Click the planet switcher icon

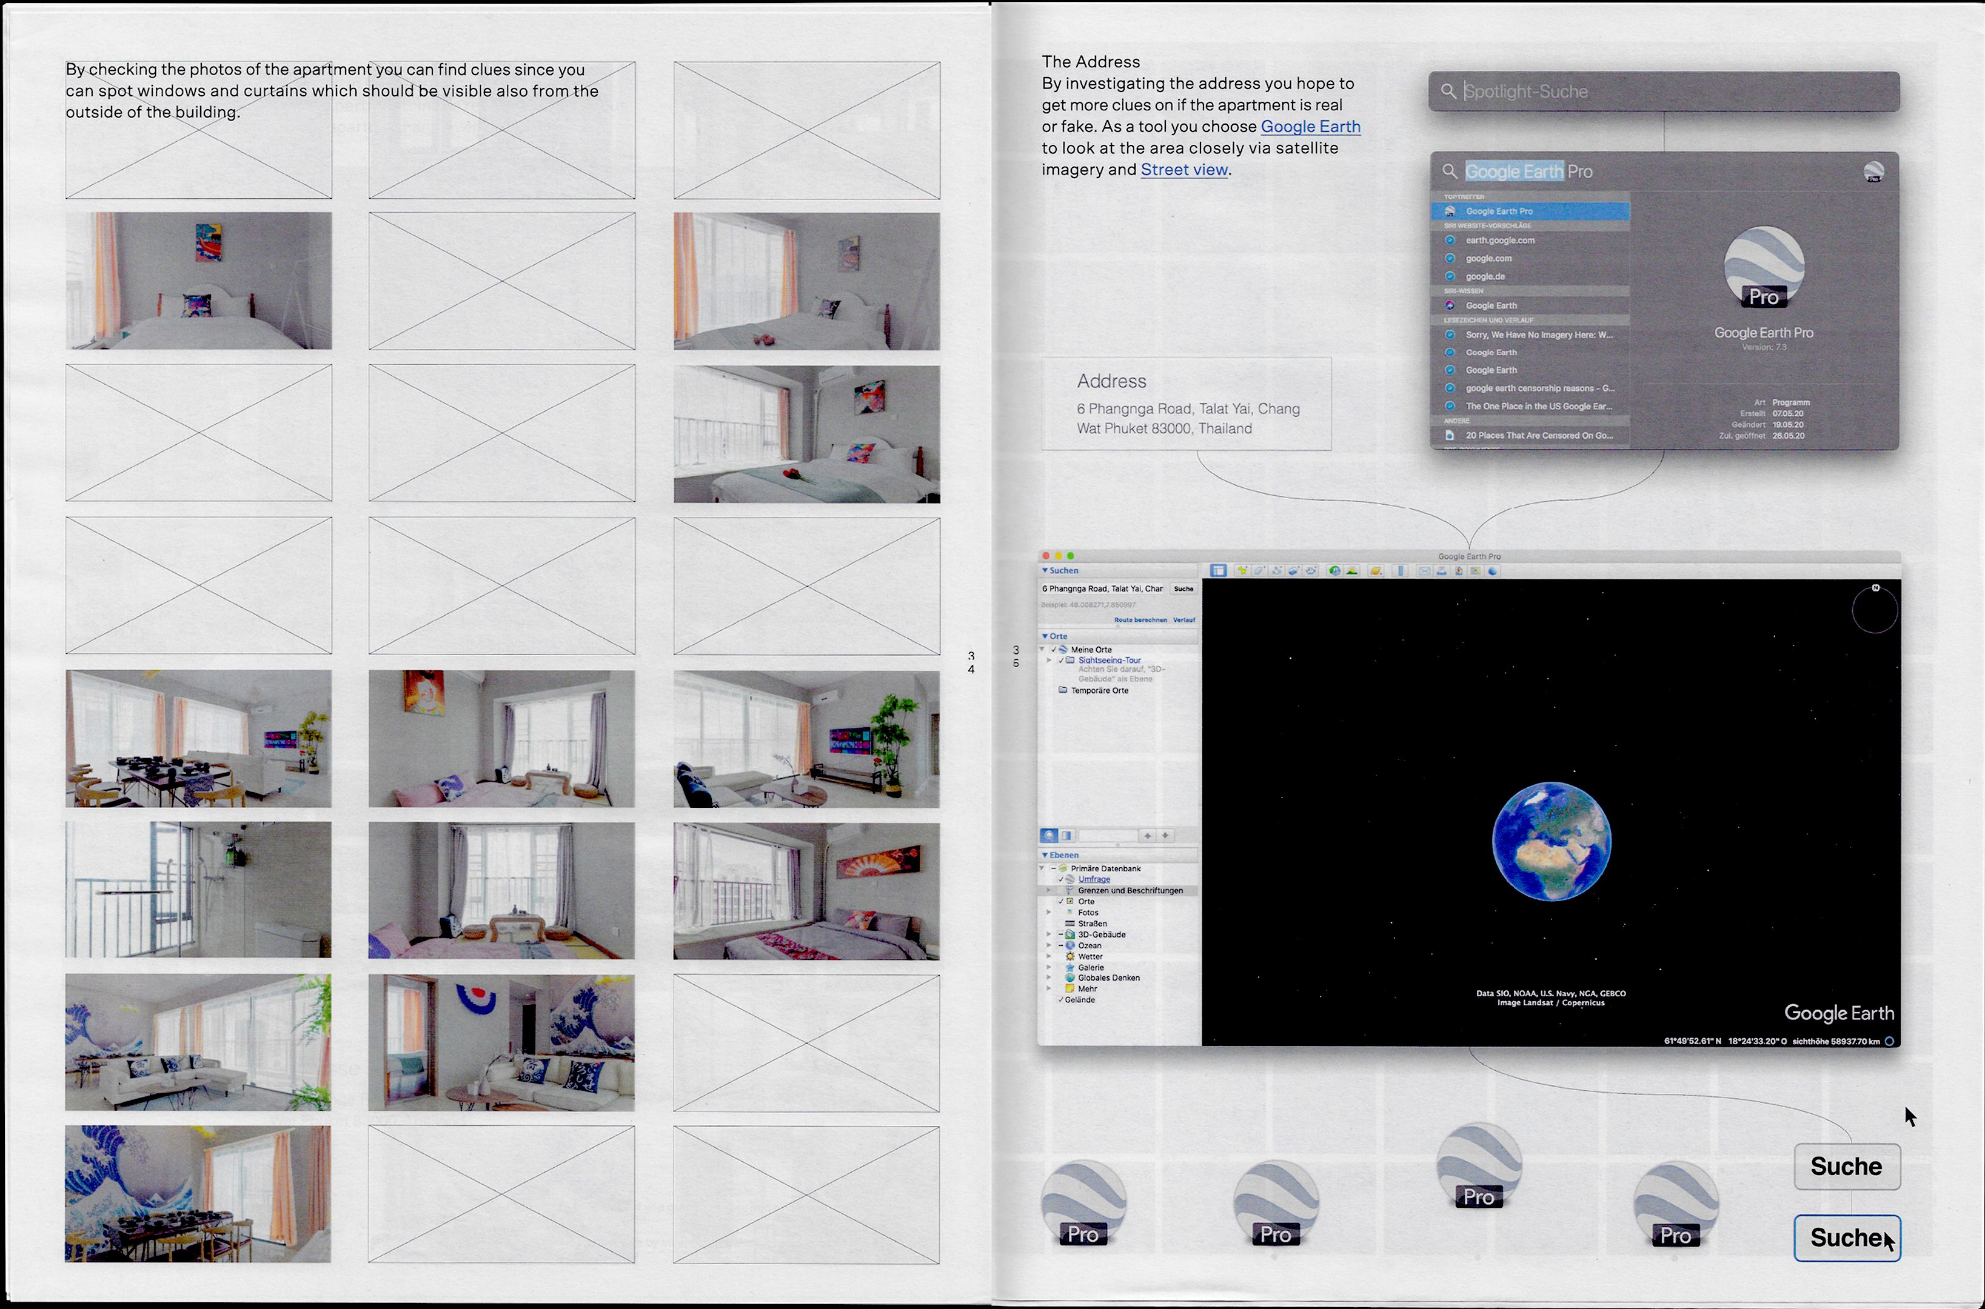(1376, 571)
